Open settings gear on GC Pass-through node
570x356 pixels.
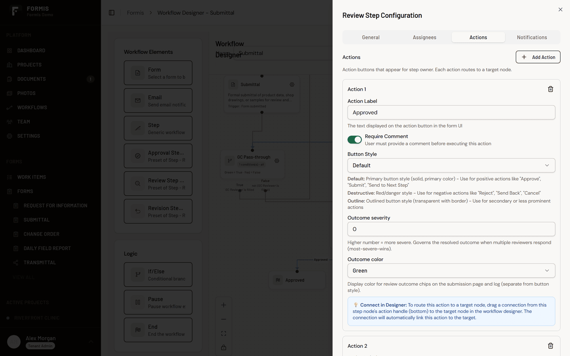point(277,161)
